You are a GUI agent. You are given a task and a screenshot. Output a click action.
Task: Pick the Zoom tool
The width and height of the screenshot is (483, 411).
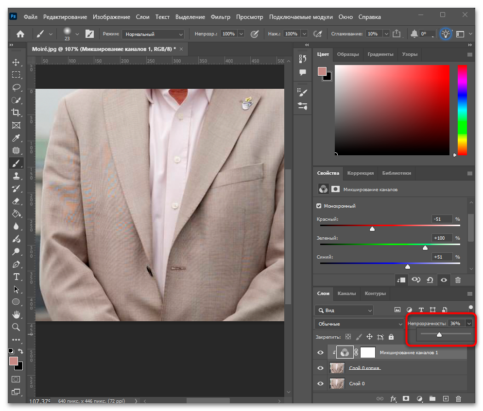(16, 327)
